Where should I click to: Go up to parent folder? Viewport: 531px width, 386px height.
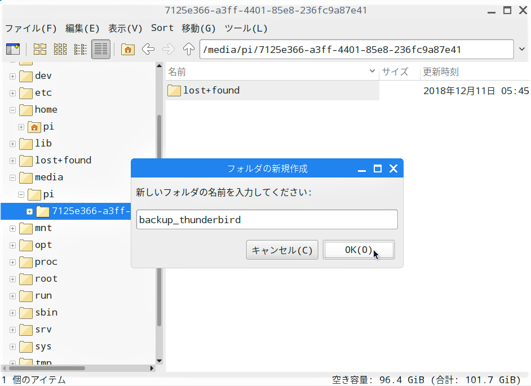tap(189, 50)
